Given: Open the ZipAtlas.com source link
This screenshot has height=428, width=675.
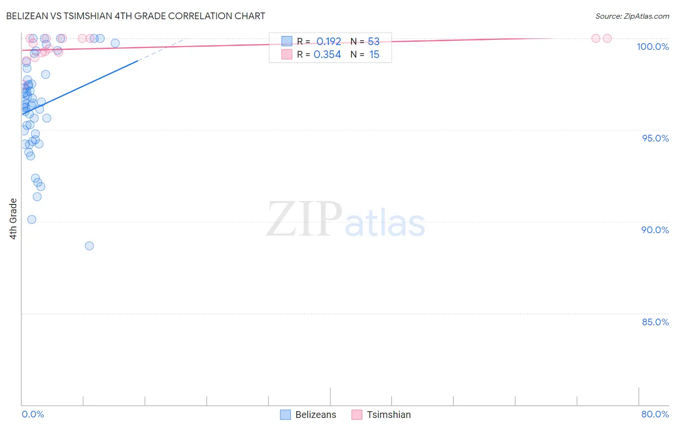Looking at the screenshot, I should pos(632,16).
